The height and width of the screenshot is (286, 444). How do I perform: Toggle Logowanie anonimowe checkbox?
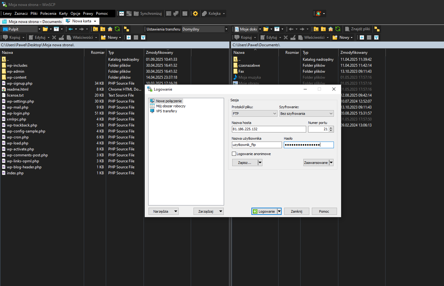[x=234, y=154]
